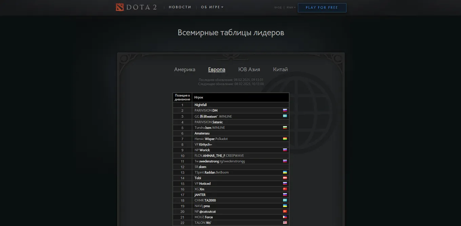The height and width of the screenshot is (226, 461).
Task: Click the Russian flag in the PARIVISION.DM row
Action: pos(285,110)
